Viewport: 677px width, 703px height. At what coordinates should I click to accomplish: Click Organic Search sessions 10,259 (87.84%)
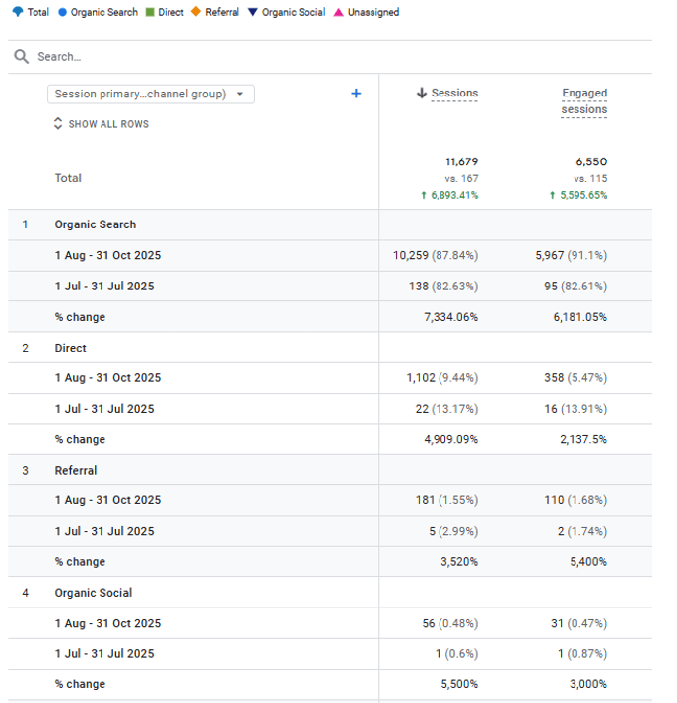pyautogui.click(x=436, y=256)
